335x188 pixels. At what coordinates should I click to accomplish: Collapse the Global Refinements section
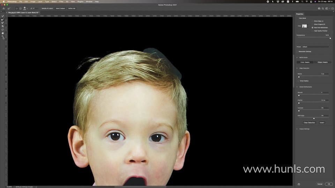(297, 87)
